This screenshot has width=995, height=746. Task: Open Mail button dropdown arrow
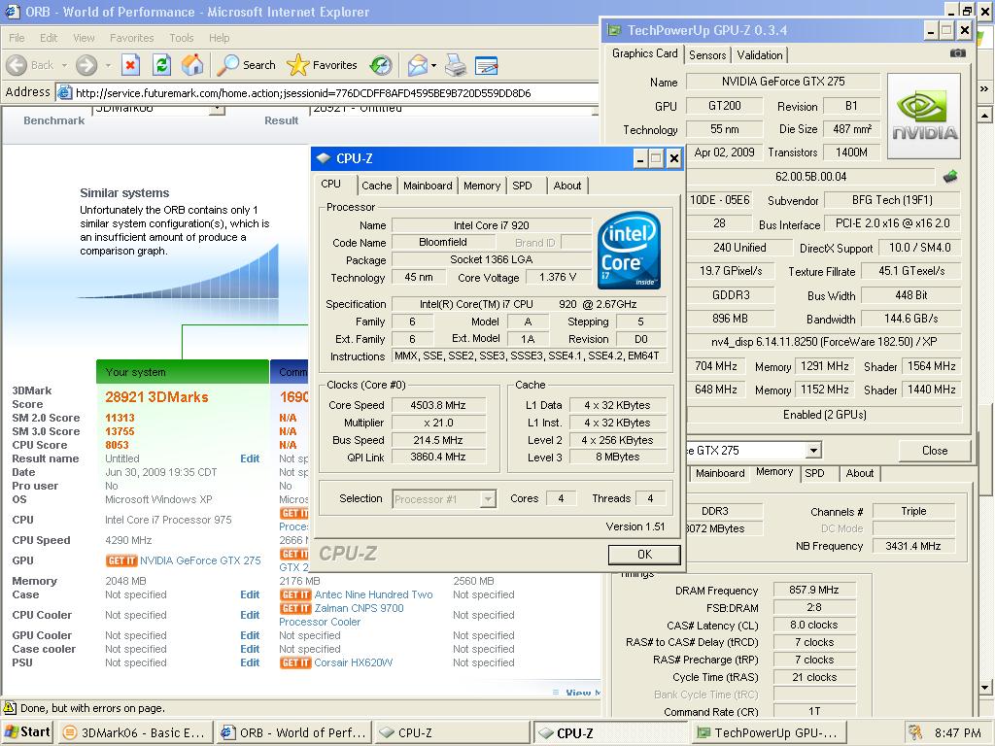[x=433, y=65]
